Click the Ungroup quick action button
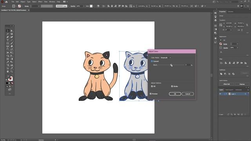251x141 pixels. point(242,84)
